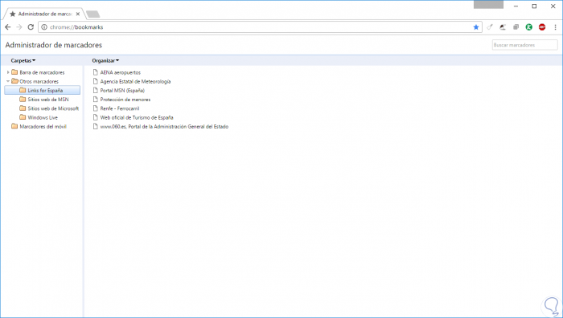The image size is (563, 318).
Task: Click the red ABP extension icon
Action: coord(542,27)
